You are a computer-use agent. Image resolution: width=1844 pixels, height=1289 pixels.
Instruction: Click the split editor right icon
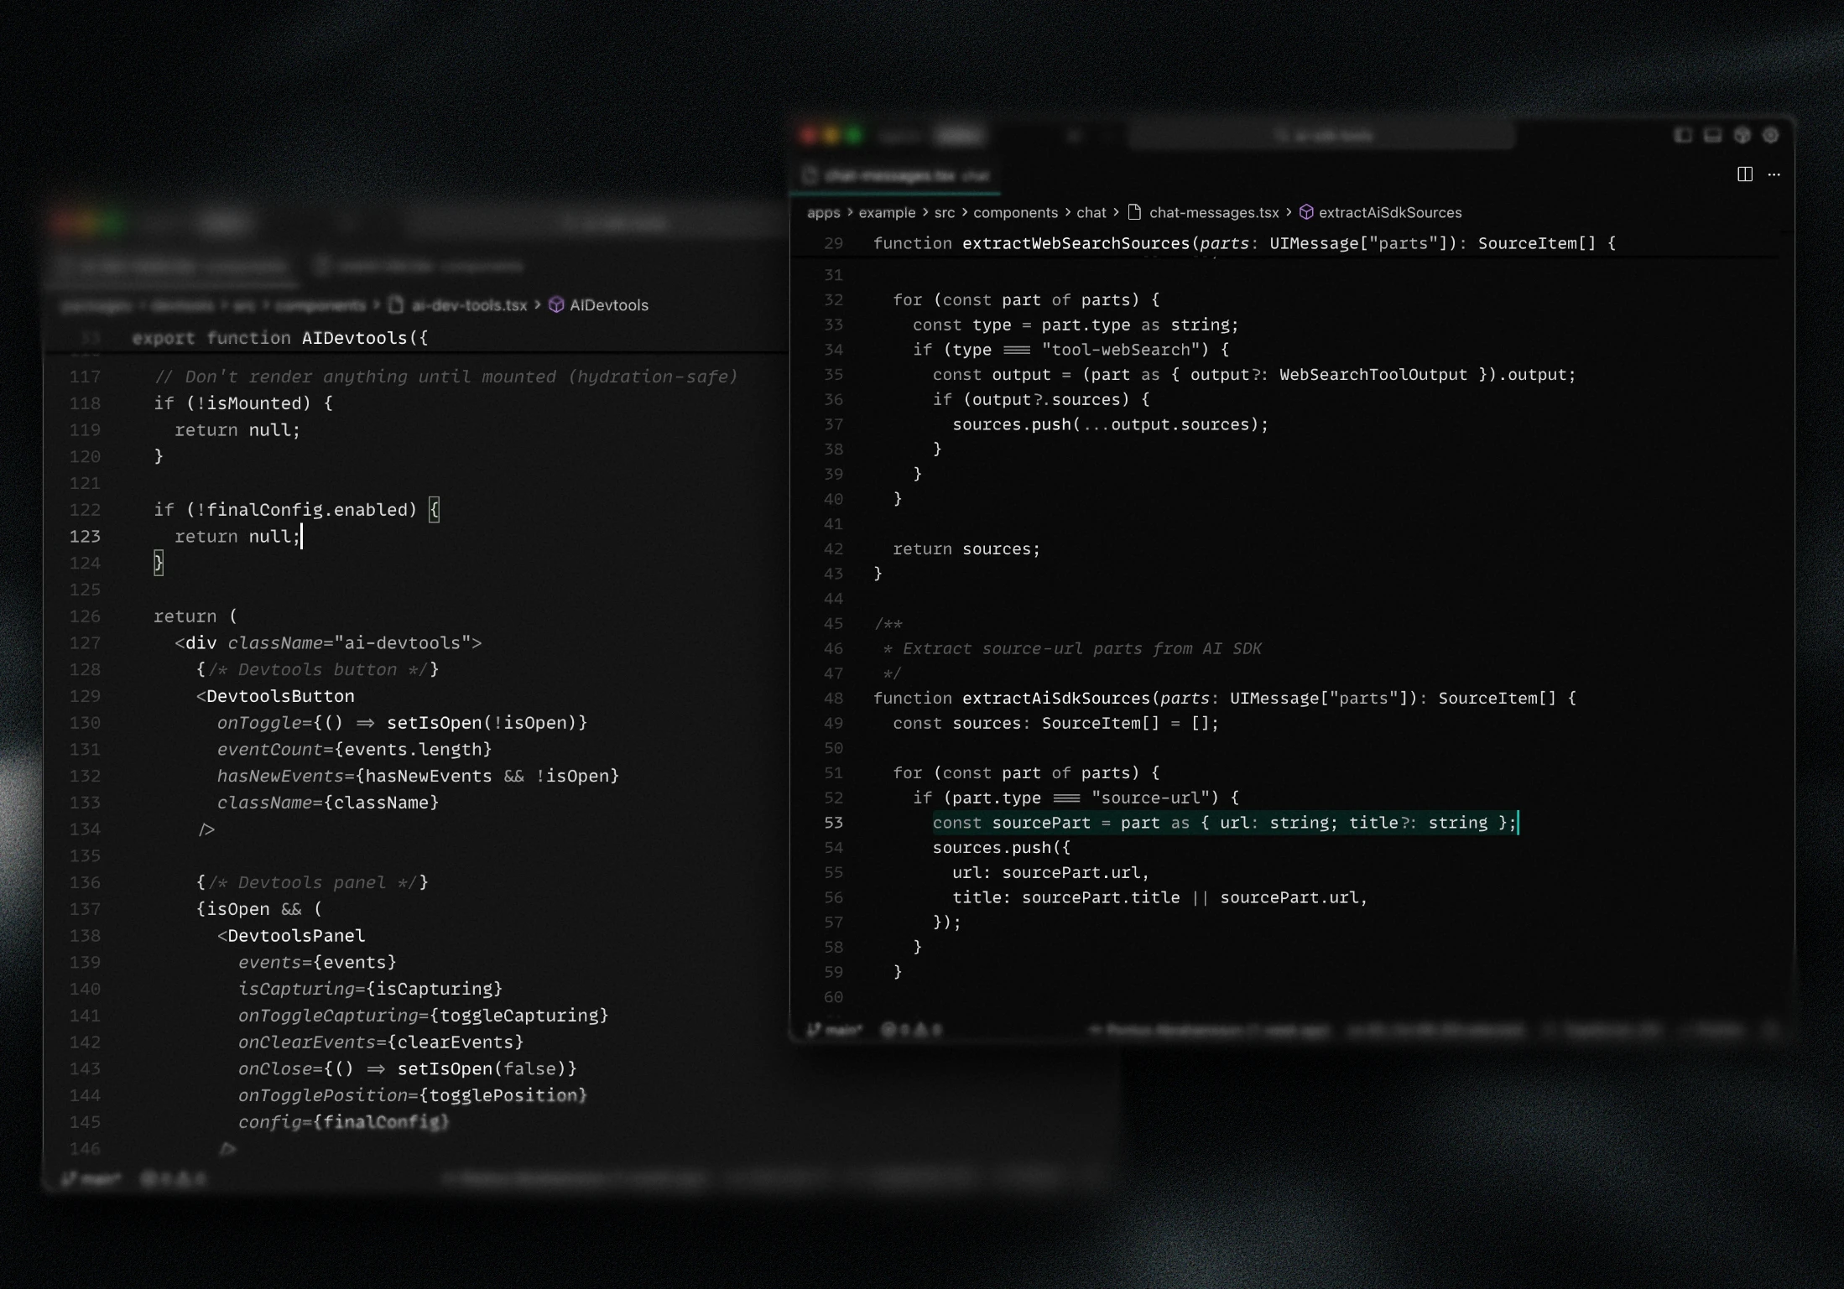[1744, 174]
